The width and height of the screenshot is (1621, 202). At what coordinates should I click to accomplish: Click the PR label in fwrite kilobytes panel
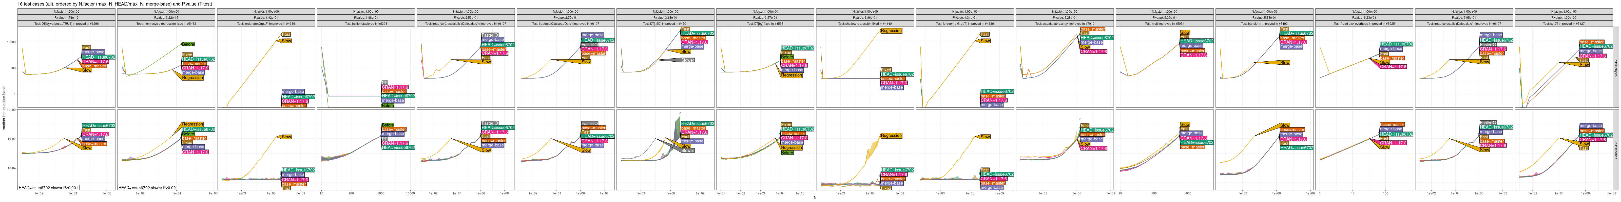pyautogui.click(x=384, y=82)
